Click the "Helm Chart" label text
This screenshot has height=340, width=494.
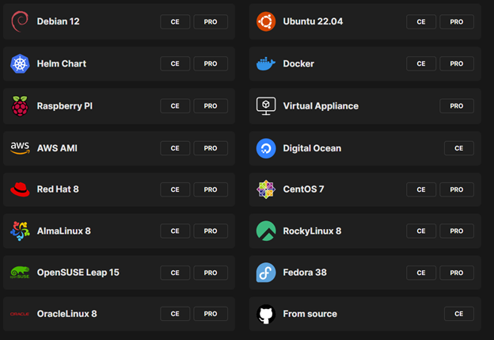[x=62, y=63]
